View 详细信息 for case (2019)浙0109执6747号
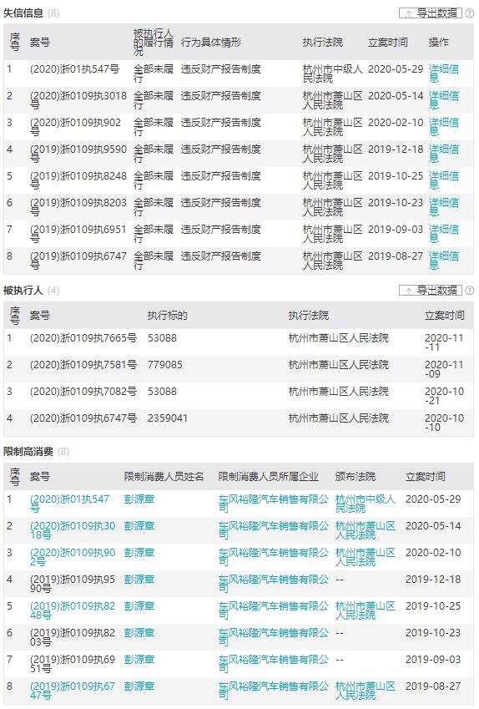This screenshot has height=709, width=479. [443, 261]
